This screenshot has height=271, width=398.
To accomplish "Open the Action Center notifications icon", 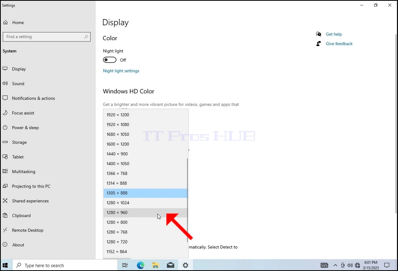I will (386, 266).
